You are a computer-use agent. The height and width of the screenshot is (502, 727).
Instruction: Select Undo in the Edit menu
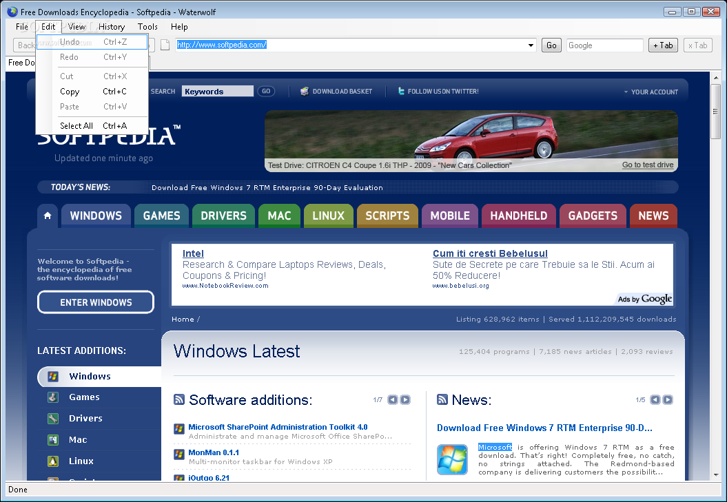tap(92, 42)
